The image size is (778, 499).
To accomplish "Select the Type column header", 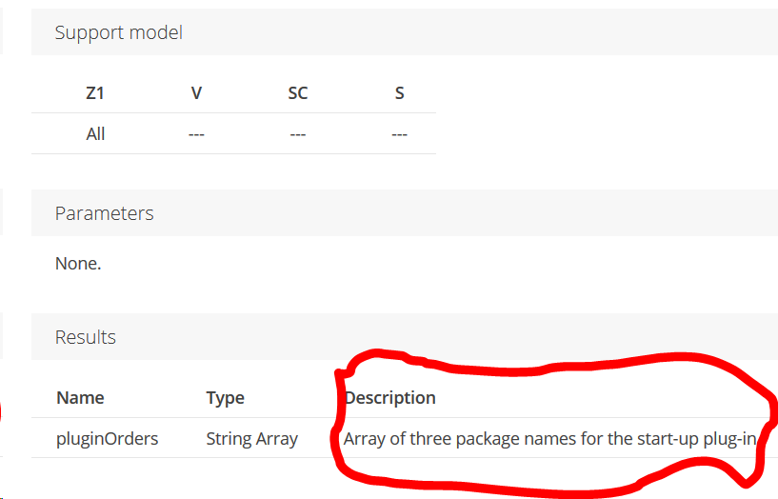I will click(226, 398).
